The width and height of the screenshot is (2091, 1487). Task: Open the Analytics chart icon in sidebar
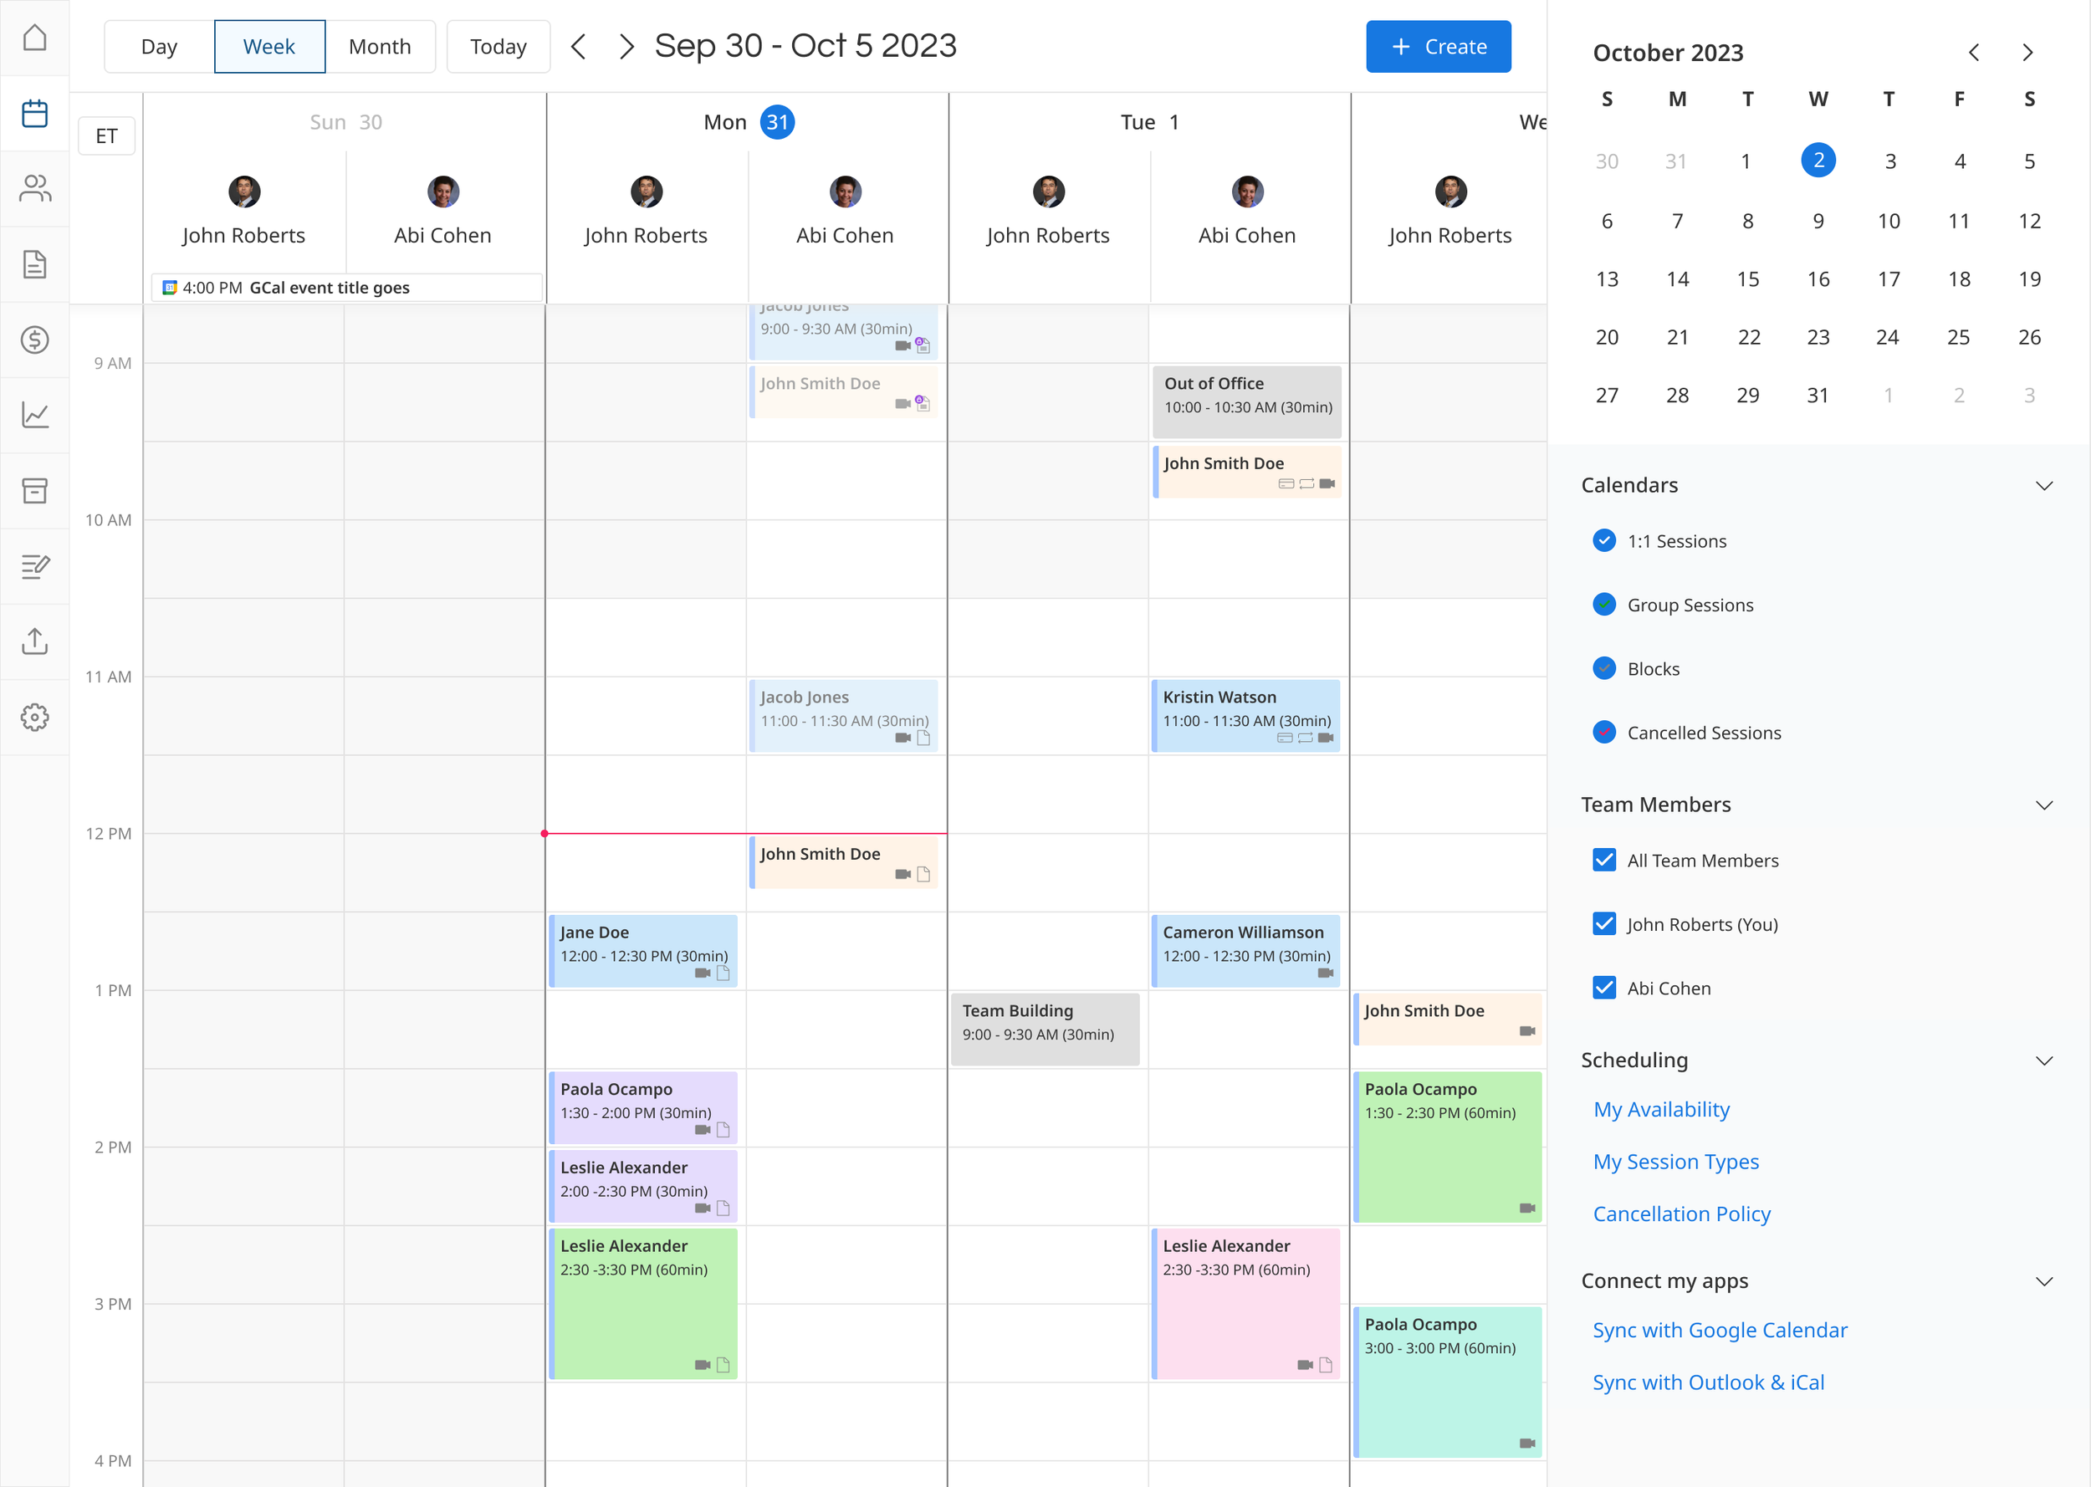35,415
